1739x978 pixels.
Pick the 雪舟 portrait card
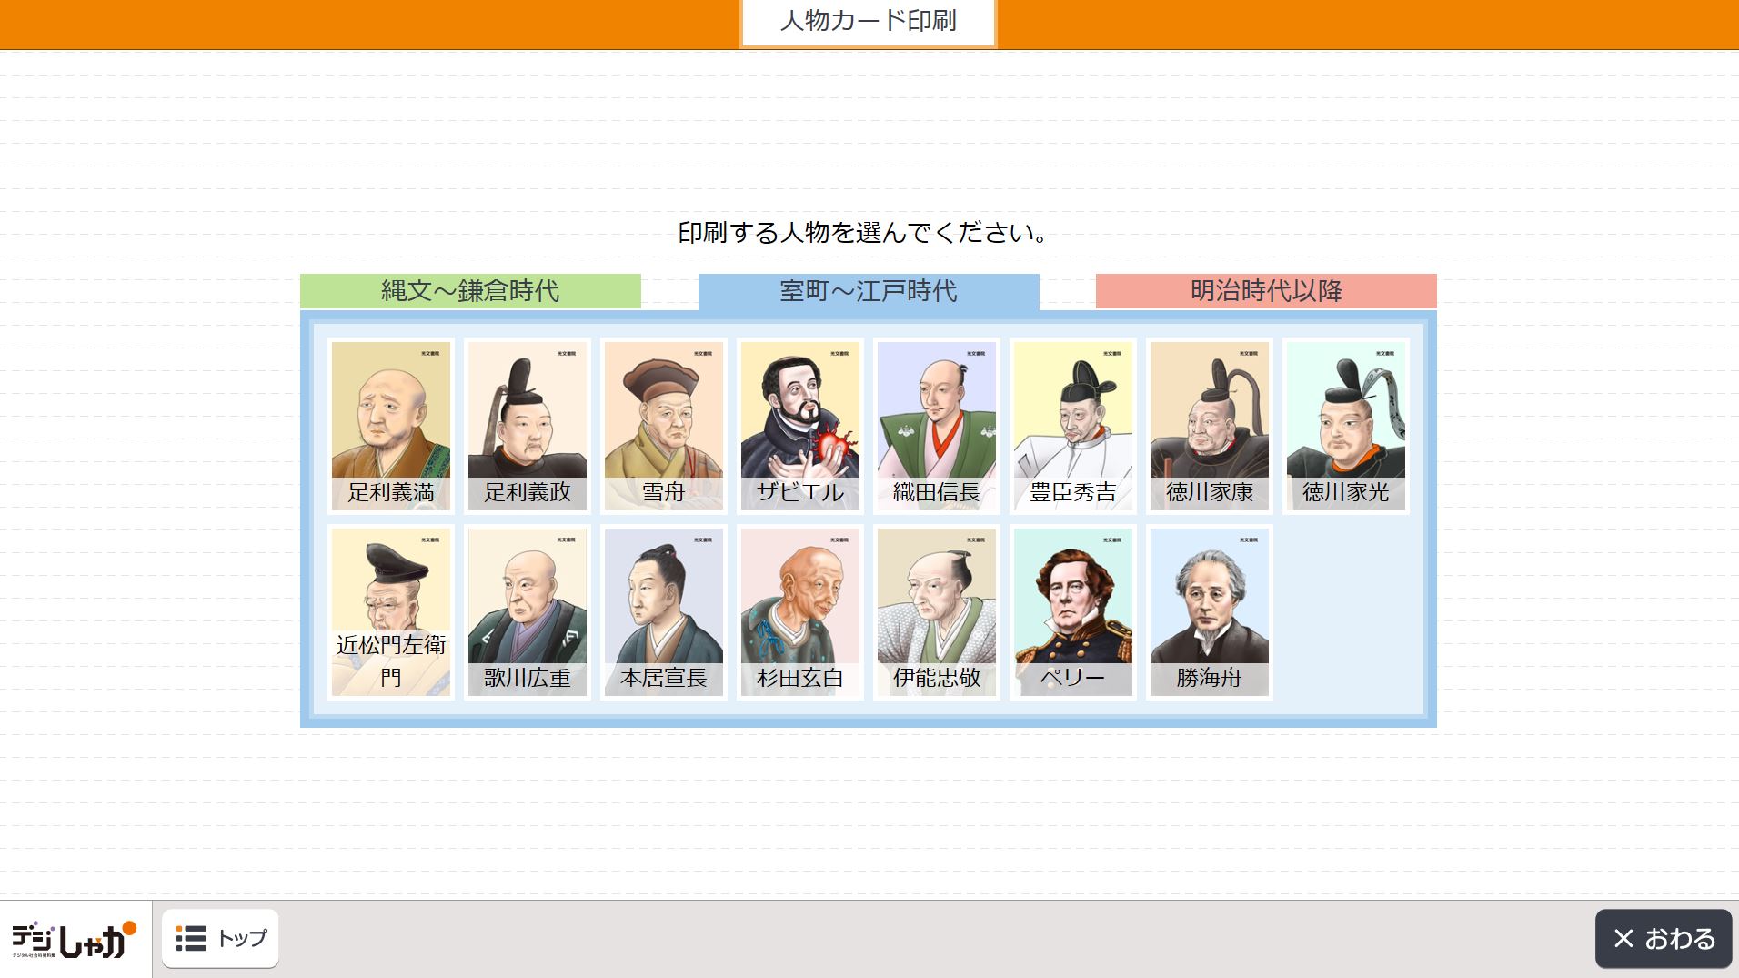point(664,426)
